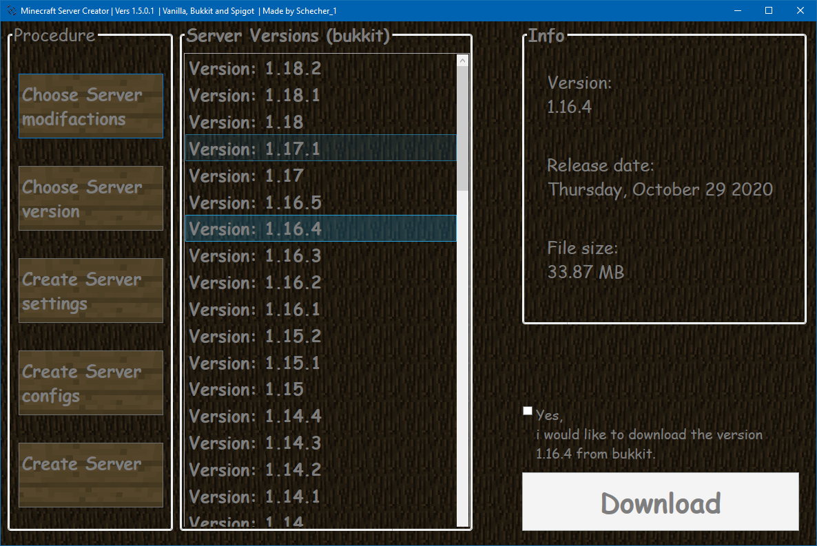Tick the download confirmation checkbox
Image resolution: width=817 pixels, height=546 pixels.
pos(528,410)
